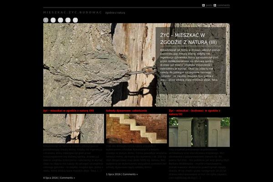Open the post 'Schody dywanowe: zakończenie'
Viewport: 273px width, 182px height.
click(126, 111)
